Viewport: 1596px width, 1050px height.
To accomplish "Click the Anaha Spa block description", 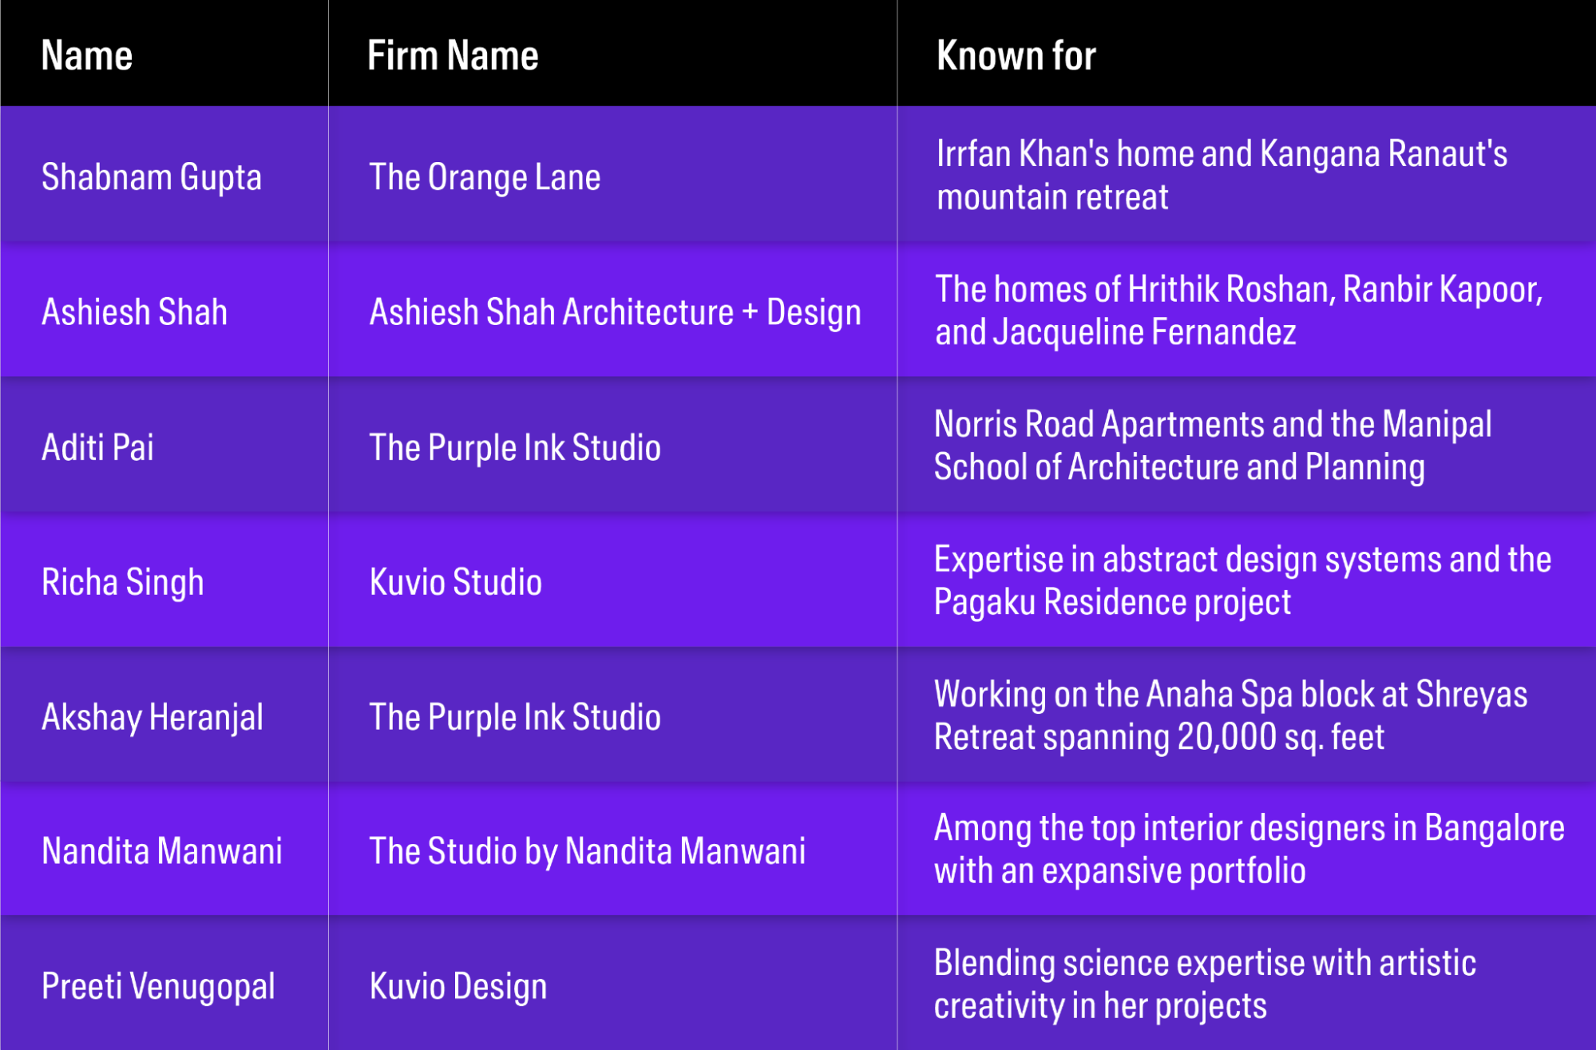I will coord(1230,715).
